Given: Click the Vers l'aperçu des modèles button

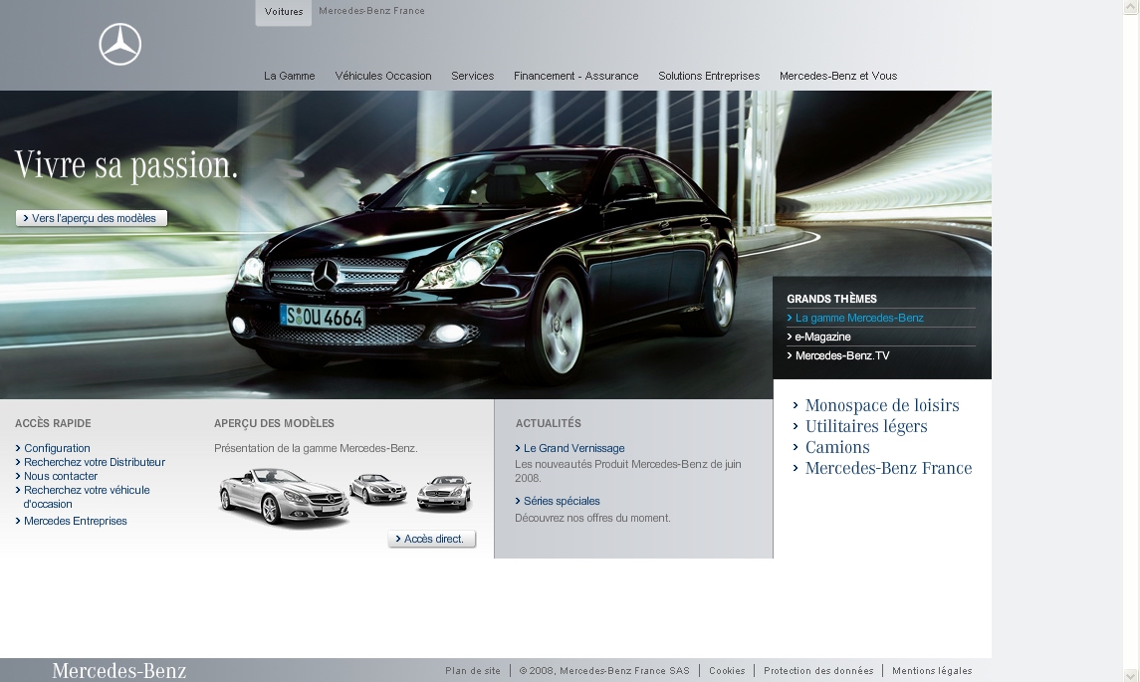Looking at the screenshot, I should [x=91, y=217].
